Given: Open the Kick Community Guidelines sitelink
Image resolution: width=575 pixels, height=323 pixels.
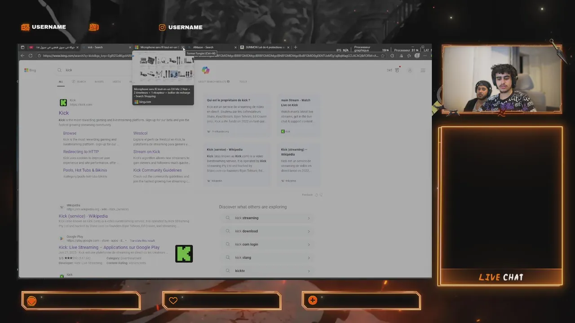Looking at the screenshot, I should tap(157, 170).
